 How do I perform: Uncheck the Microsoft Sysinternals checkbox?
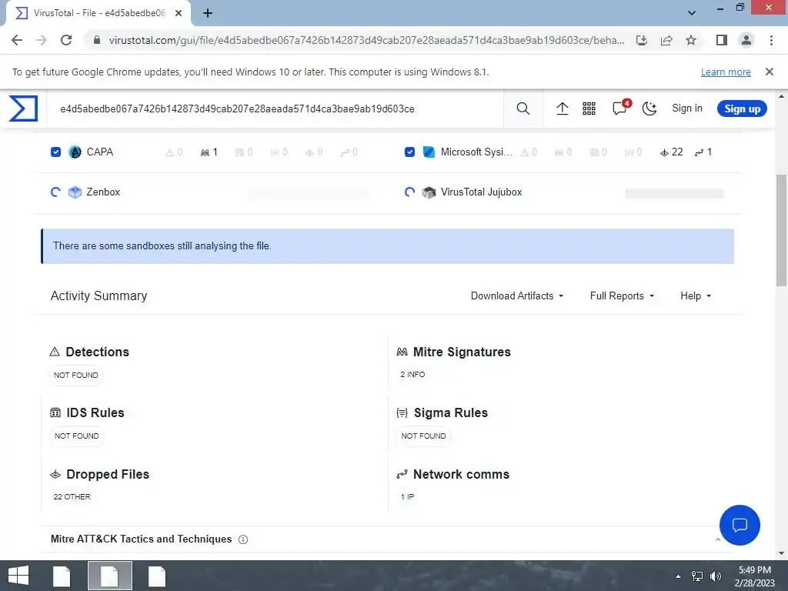pos(409,152)
